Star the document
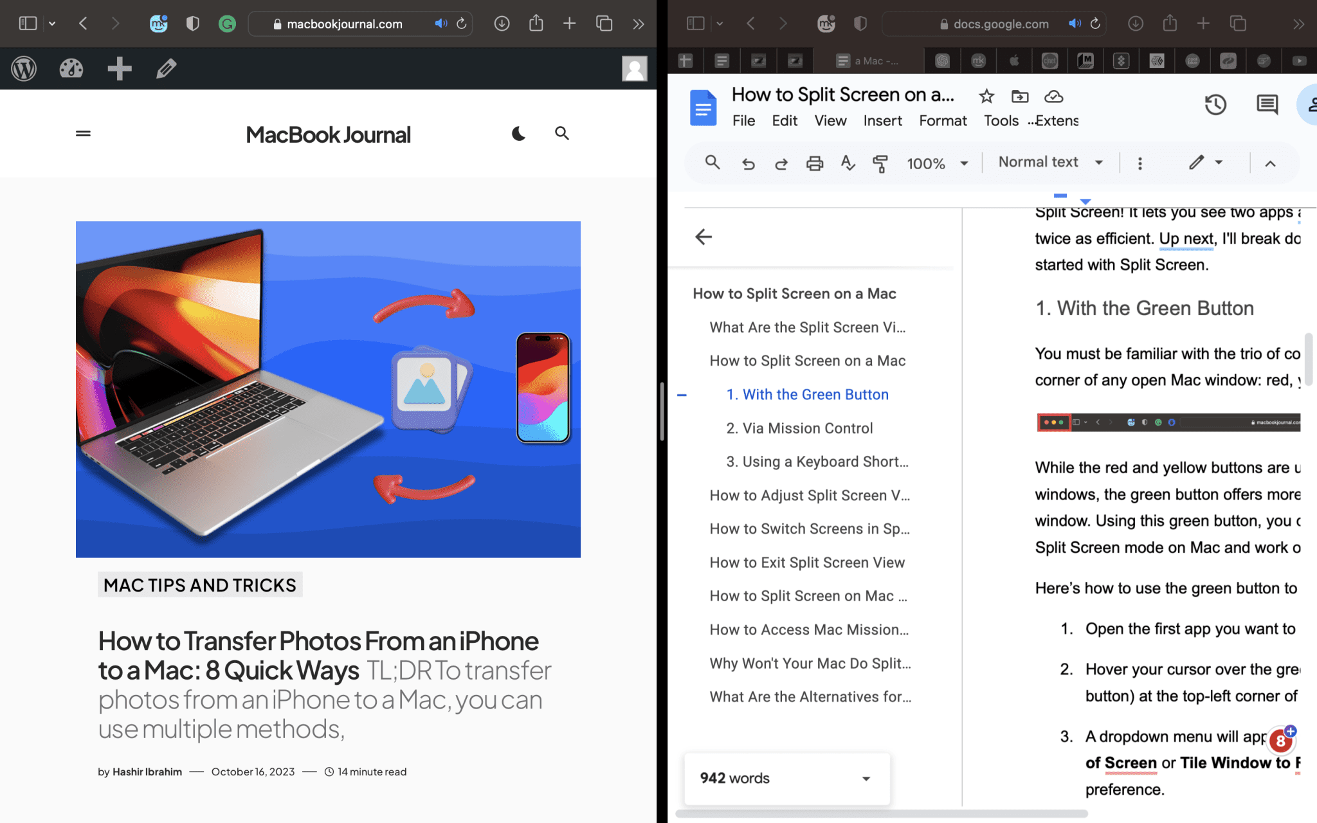Viewport: 1317px width, 823px height. 986,95
